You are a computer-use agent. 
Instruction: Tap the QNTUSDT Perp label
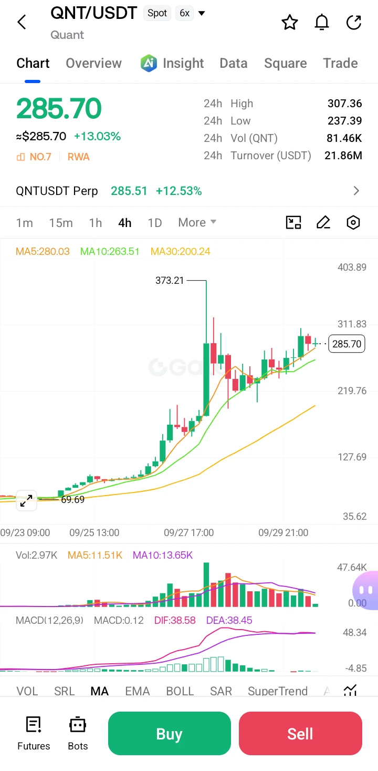coord(57,191)
